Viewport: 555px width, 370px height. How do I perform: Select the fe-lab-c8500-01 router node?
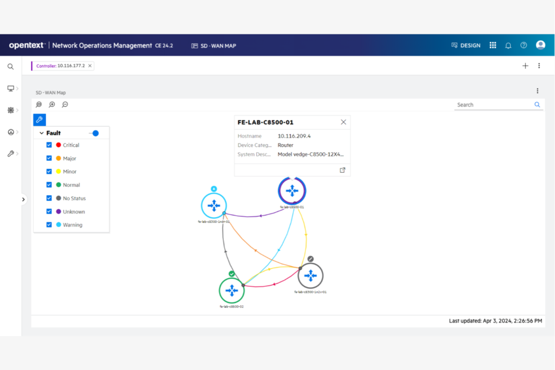292,191
